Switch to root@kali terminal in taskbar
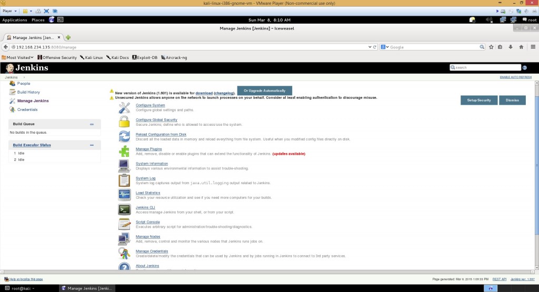 pos(20,288)
